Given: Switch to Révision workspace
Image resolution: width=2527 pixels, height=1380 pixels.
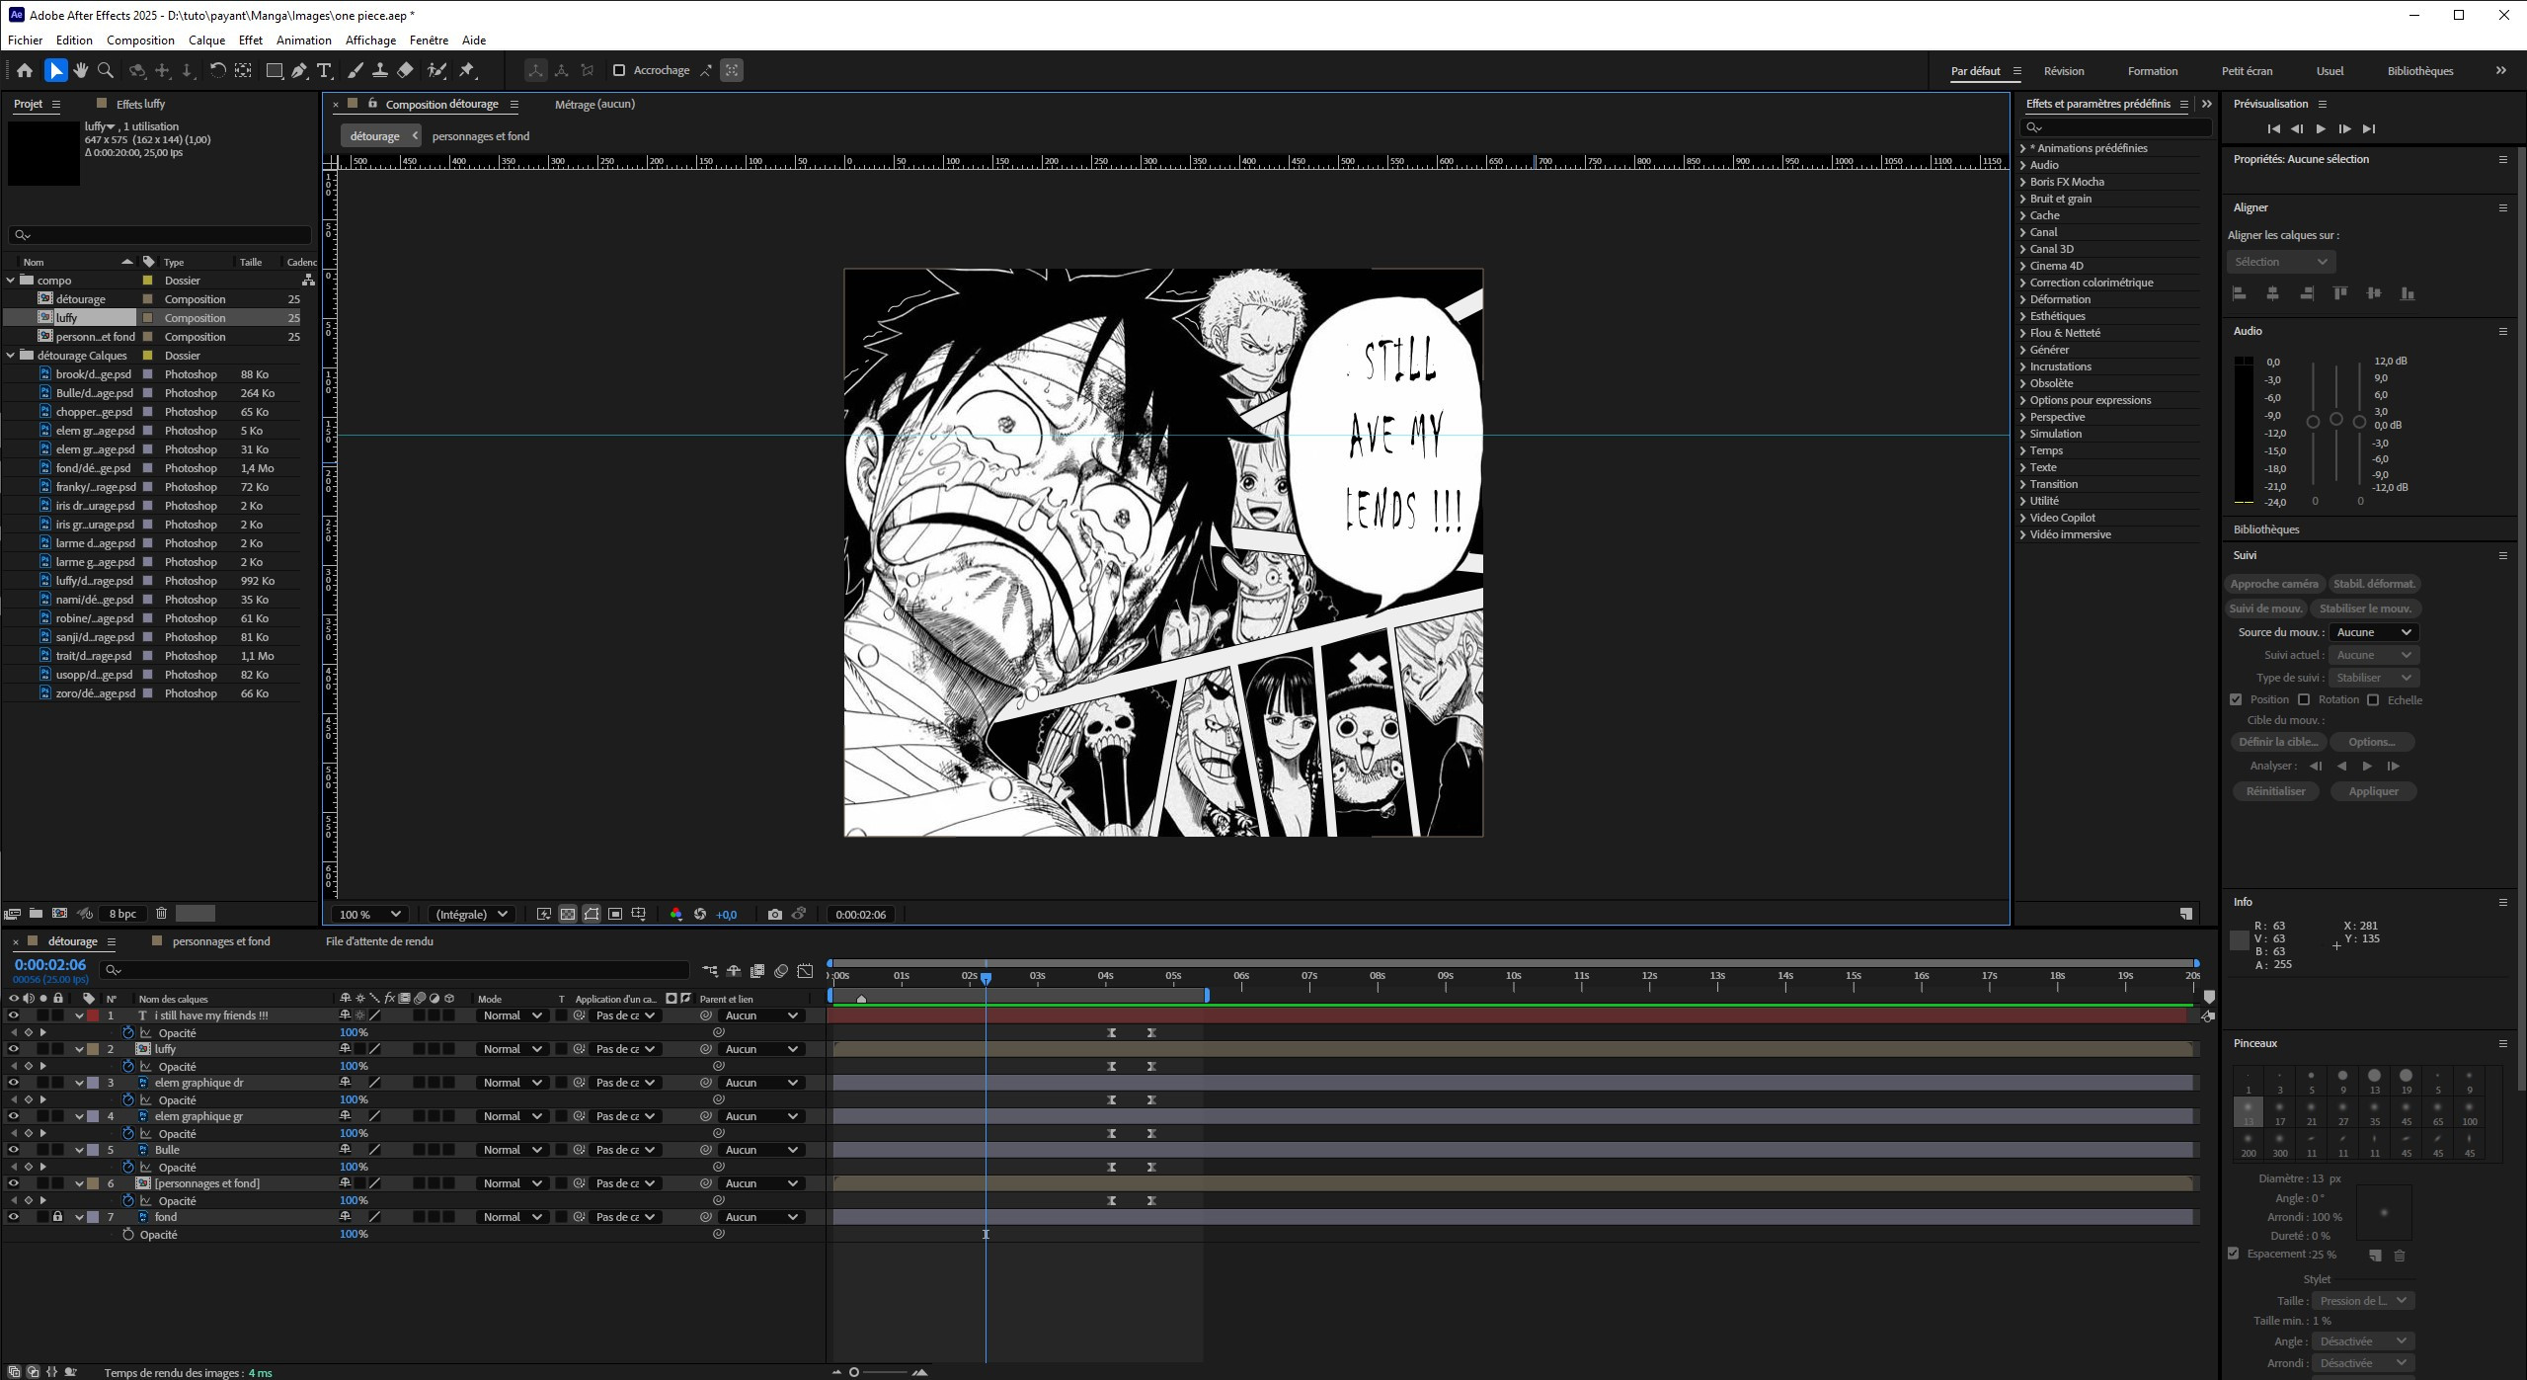Looking at the screenshot, I should pyautogui.click(x=2064, y=71).
